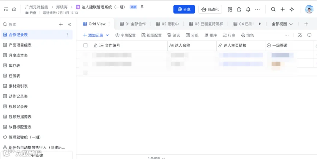Open the user profile avatar
317x159 pixels.
[309, 9]
